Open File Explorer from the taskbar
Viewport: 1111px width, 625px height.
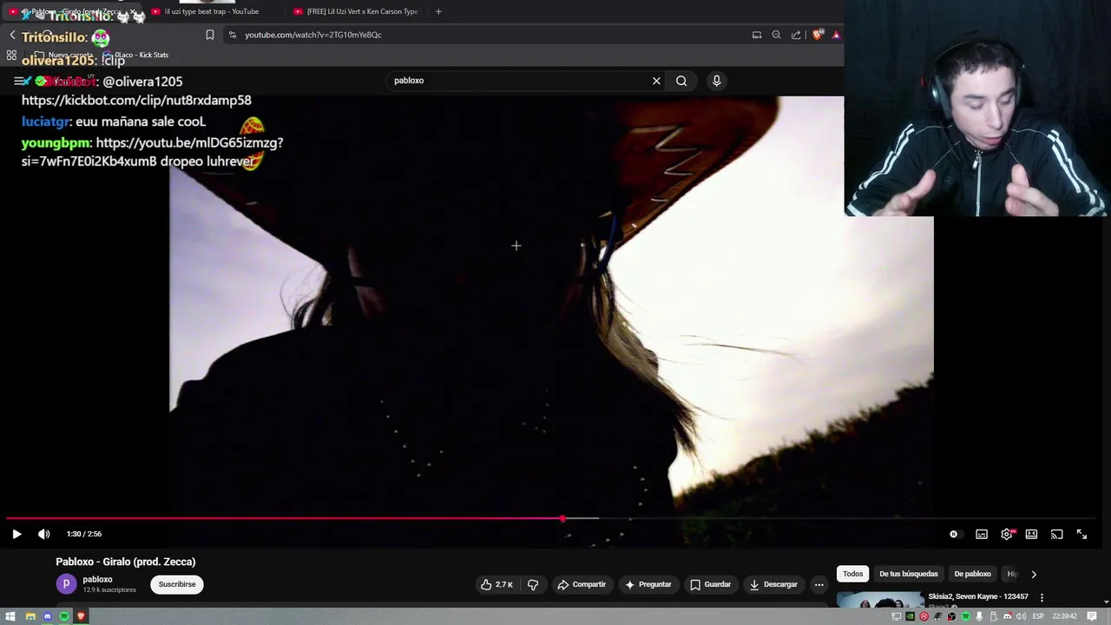click(30, 616)
